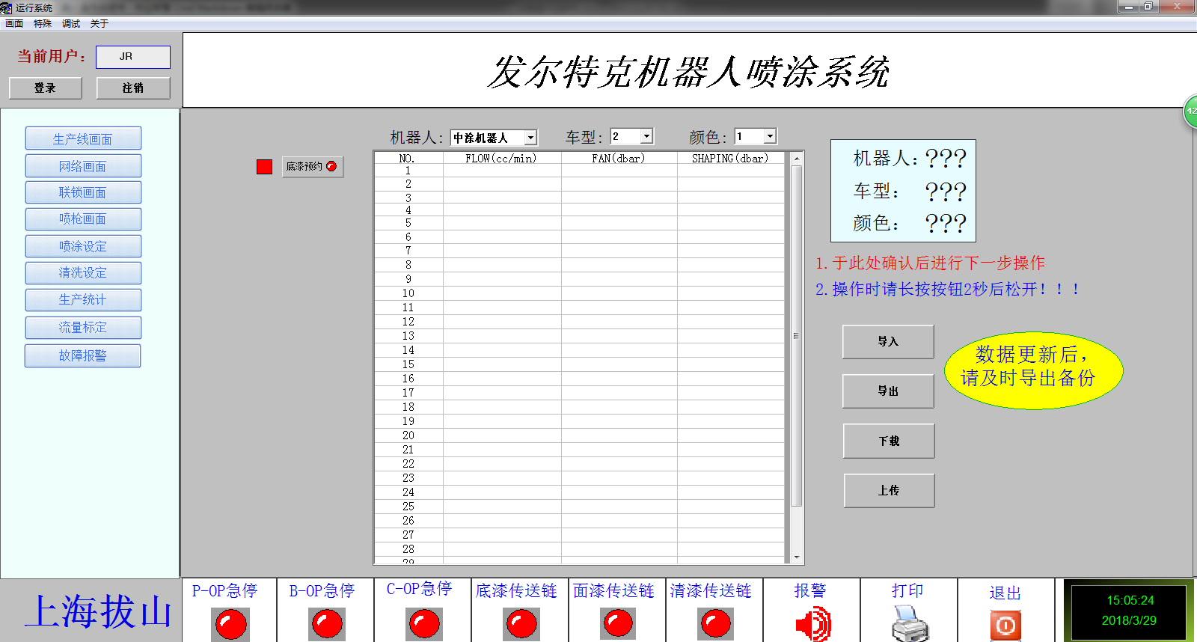This screenshot has width=1197, height=642.
Task: Click the red exit power icon
Action: (x=1005, y=625)
